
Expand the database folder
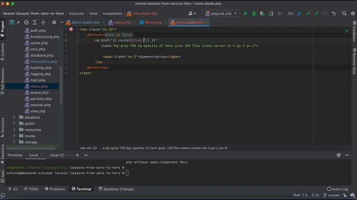pyautogui.click(x=14, y=117)
